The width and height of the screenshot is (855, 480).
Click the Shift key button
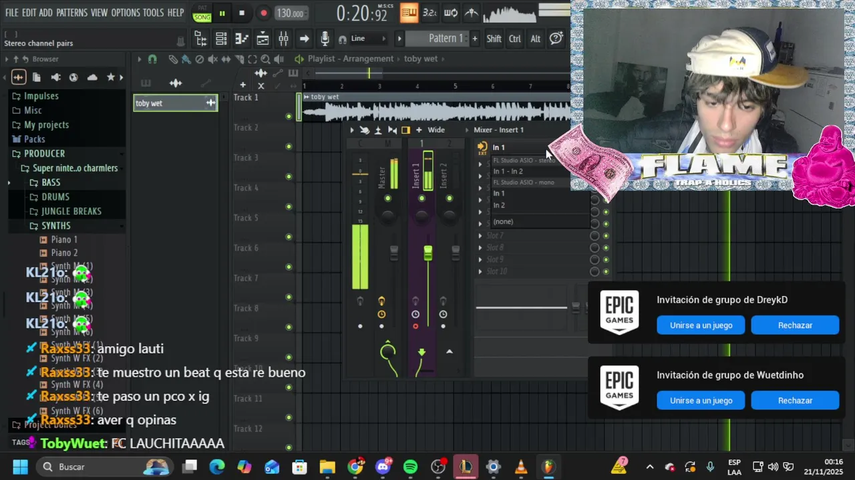494,39
